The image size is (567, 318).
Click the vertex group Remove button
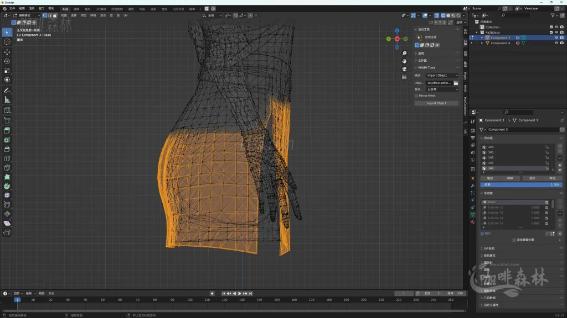tap(510, 178)
